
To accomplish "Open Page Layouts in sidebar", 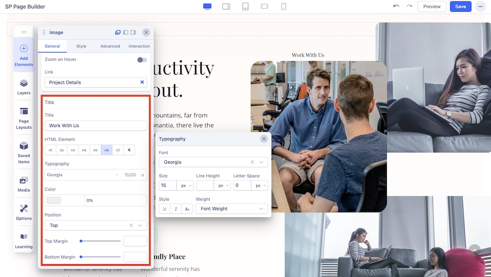I will point(24,118).
